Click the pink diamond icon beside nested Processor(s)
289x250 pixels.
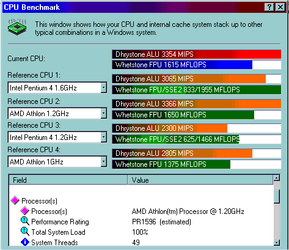point(24,211)
